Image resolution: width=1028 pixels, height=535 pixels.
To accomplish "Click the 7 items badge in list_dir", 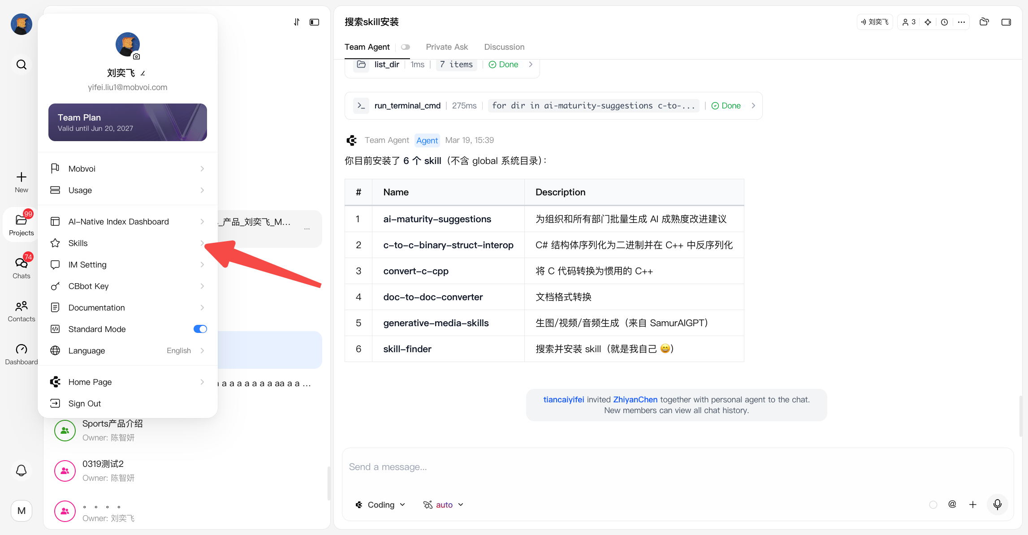I will pyautogui.click(x=456, y=65).
